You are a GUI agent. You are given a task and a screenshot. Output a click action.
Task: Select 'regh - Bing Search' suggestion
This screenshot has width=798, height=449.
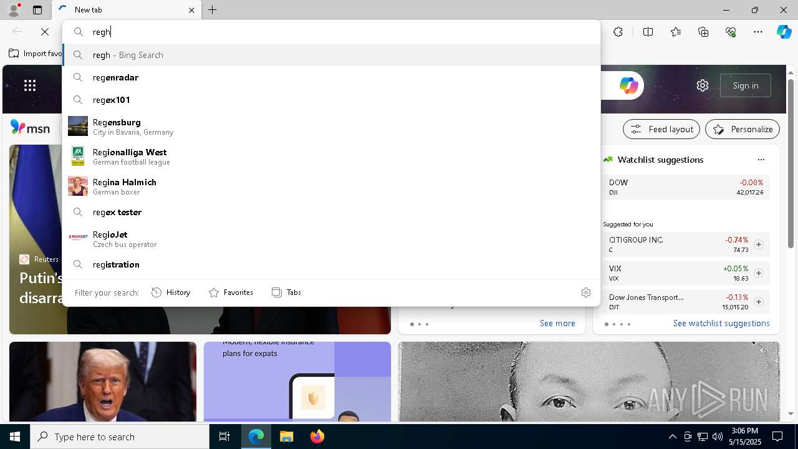click(x=331, y=55)
